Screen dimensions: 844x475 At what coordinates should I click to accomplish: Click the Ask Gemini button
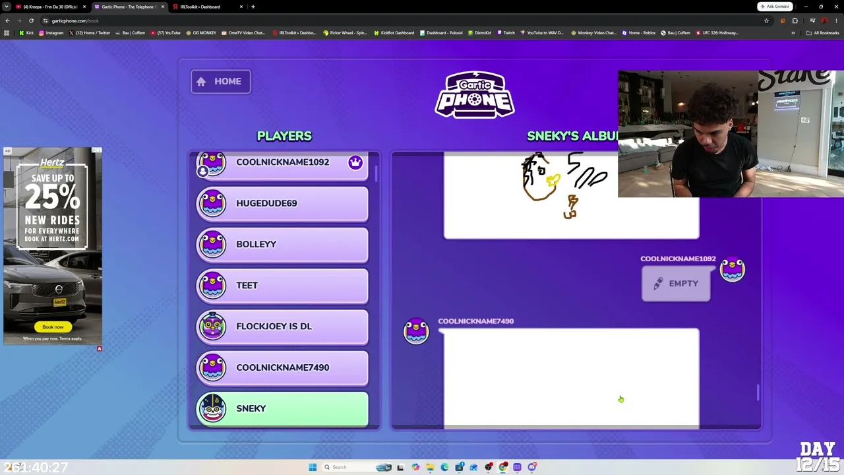pos(775,7)
